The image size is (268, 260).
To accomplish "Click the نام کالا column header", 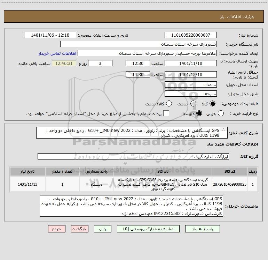I will (x=163, y=171).
